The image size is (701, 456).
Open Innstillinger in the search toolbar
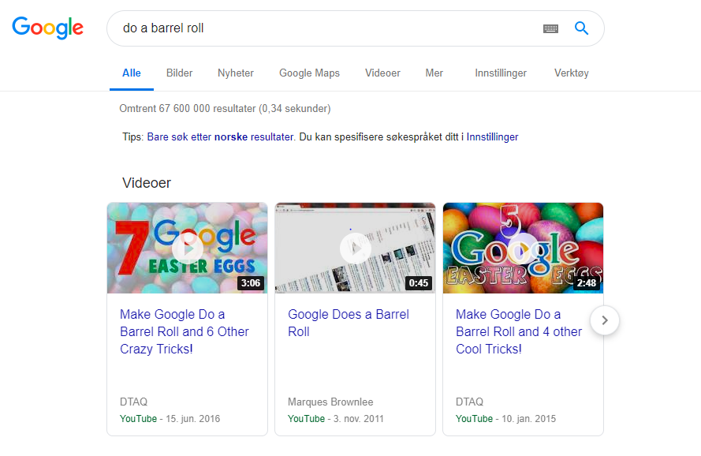[x=501, y=73]
